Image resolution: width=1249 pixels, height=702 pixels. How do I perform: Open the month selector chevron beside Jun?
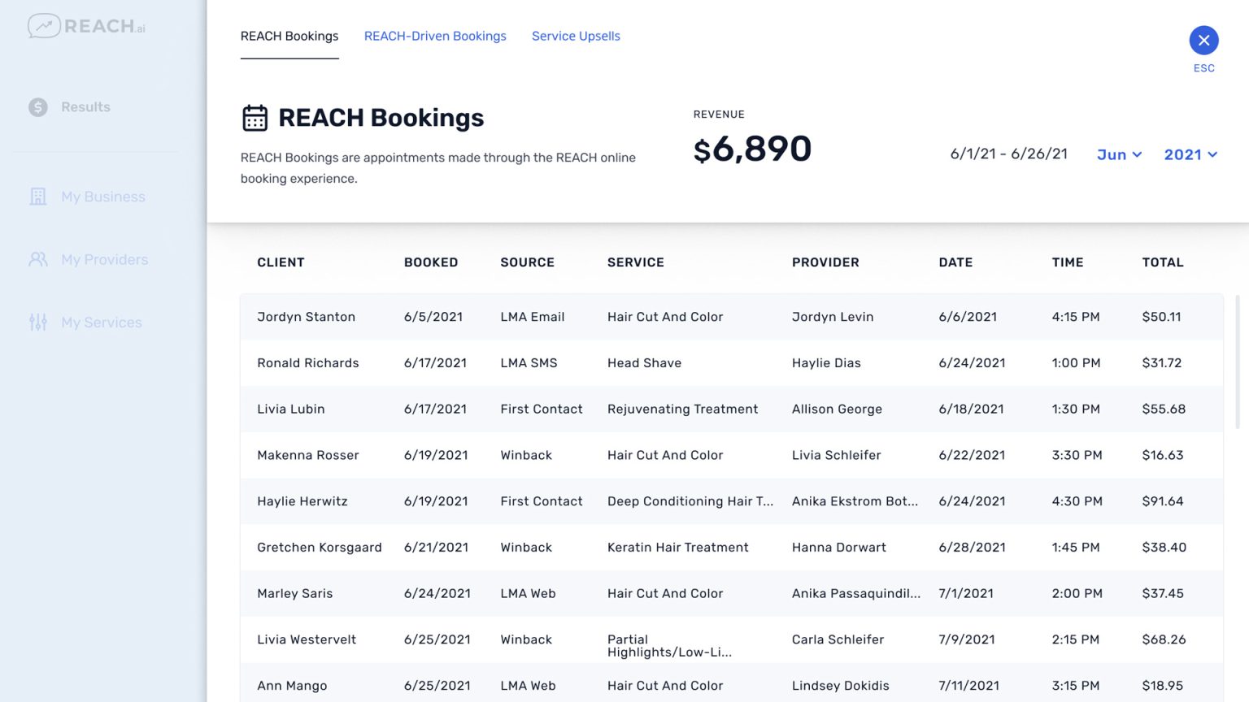tap(1136, 154)
